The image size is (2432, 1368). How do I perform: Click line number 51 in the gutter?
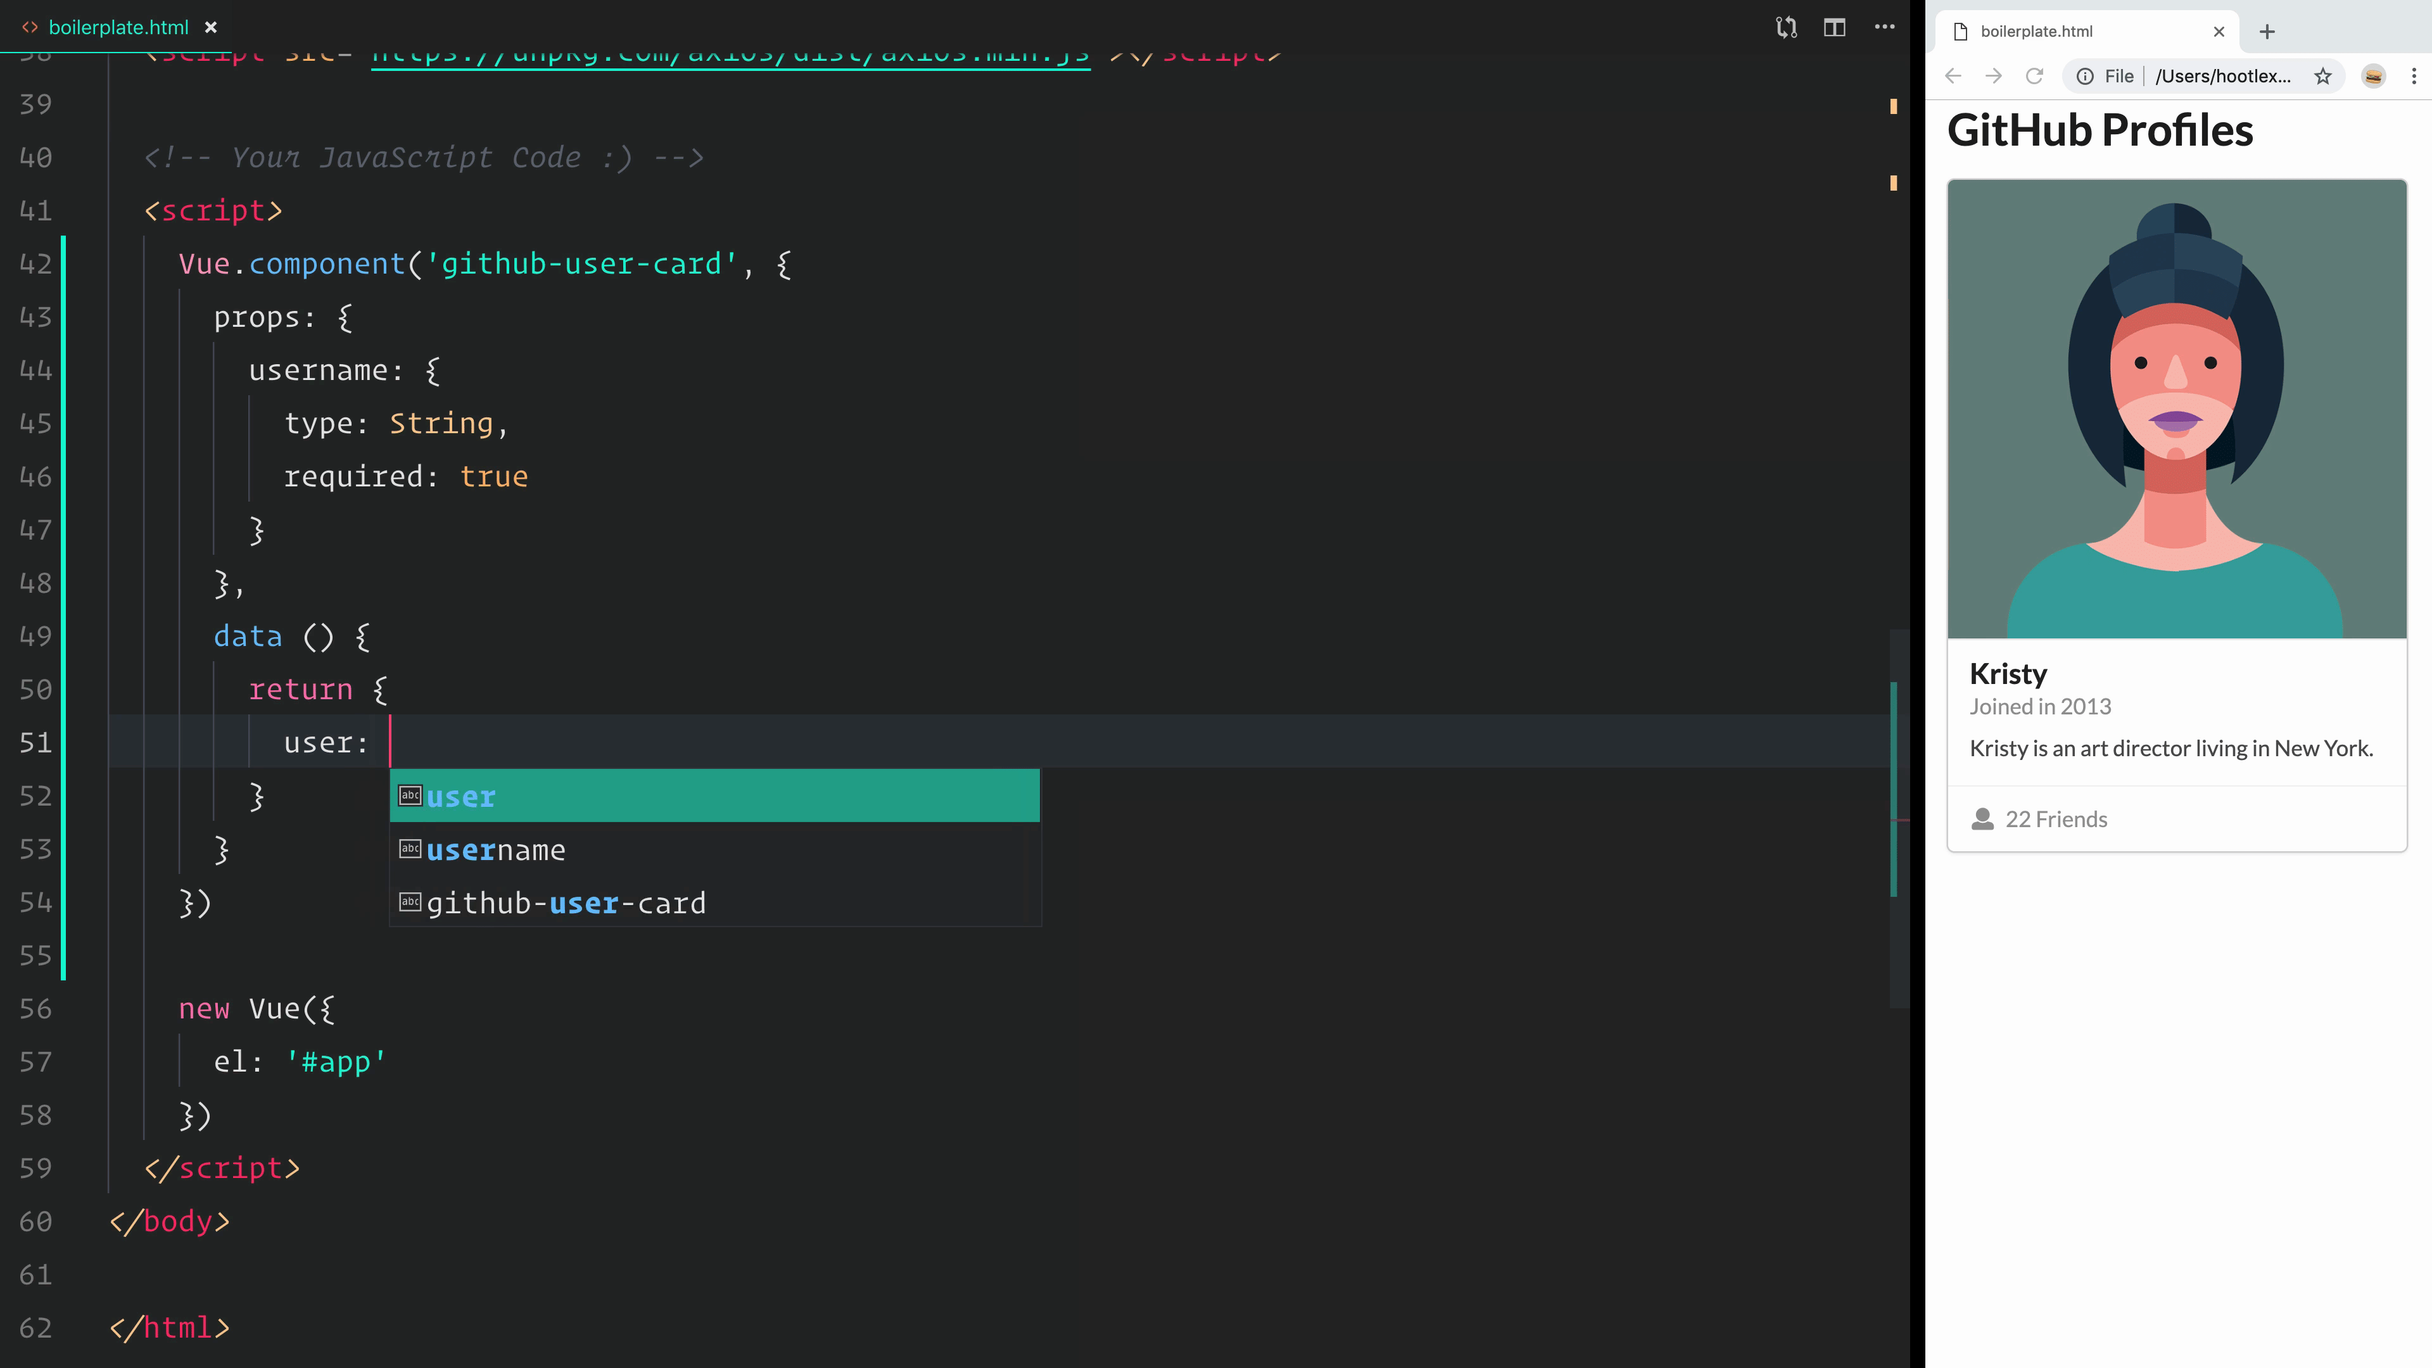[x=36, y=742]
